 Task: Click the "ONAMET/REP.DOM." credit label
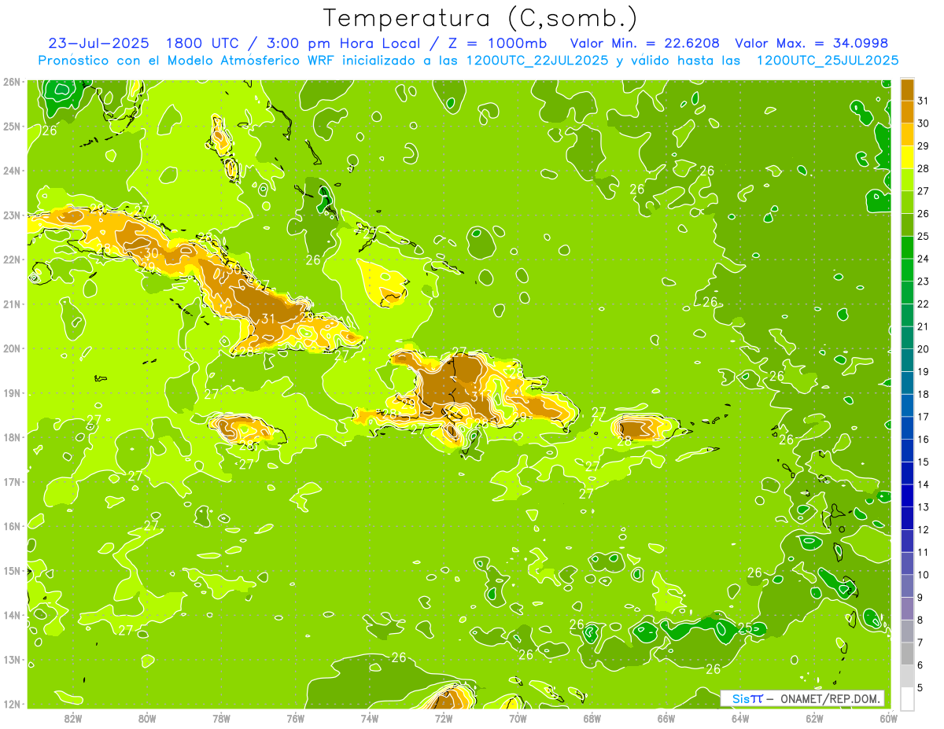(x=830, y=698)
